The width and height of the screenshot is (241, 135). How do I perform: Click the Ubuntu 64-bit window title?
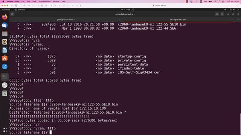pyautogui.click(x=159, y=6)
